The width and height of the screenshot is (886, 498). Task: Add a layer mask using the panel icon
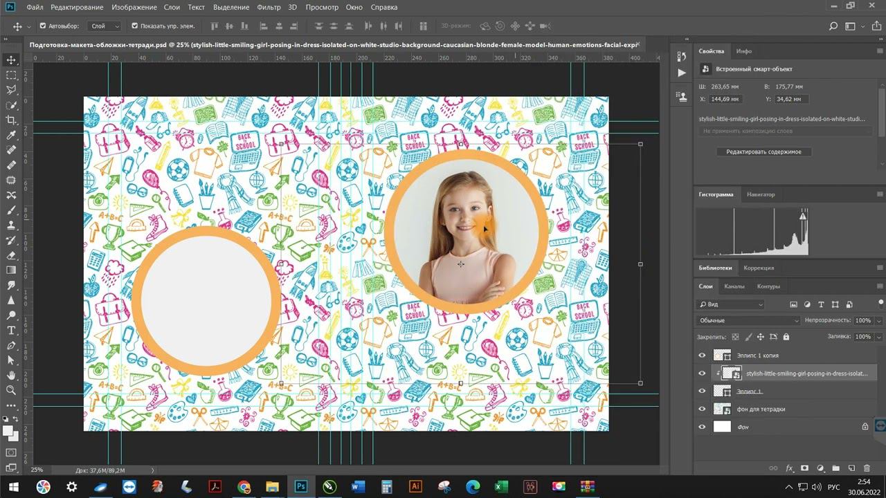(804, 468)
